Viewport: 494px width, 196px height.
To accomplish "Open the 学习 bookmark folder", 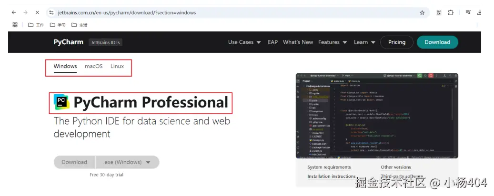I will 58,25.
